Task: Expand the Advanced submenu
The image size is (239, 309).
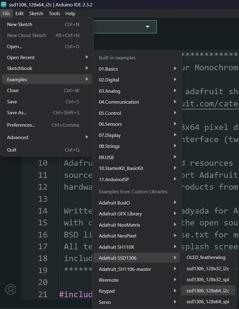Action: (x=47, y=137)
